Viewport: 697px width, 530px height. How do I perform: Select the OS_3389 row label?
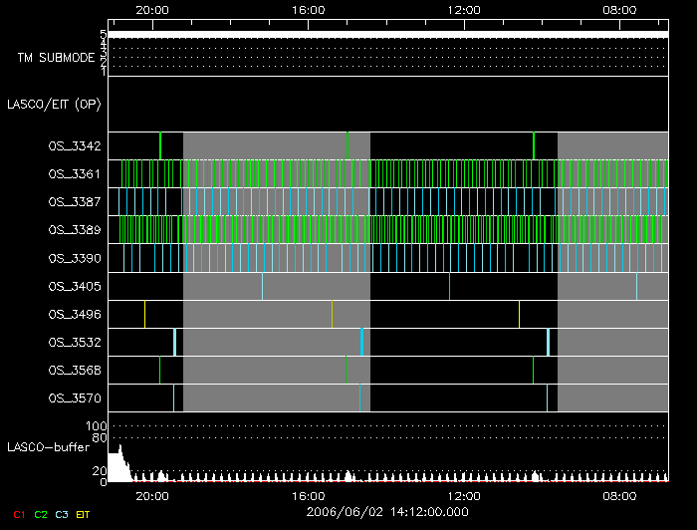pos(75,230)
